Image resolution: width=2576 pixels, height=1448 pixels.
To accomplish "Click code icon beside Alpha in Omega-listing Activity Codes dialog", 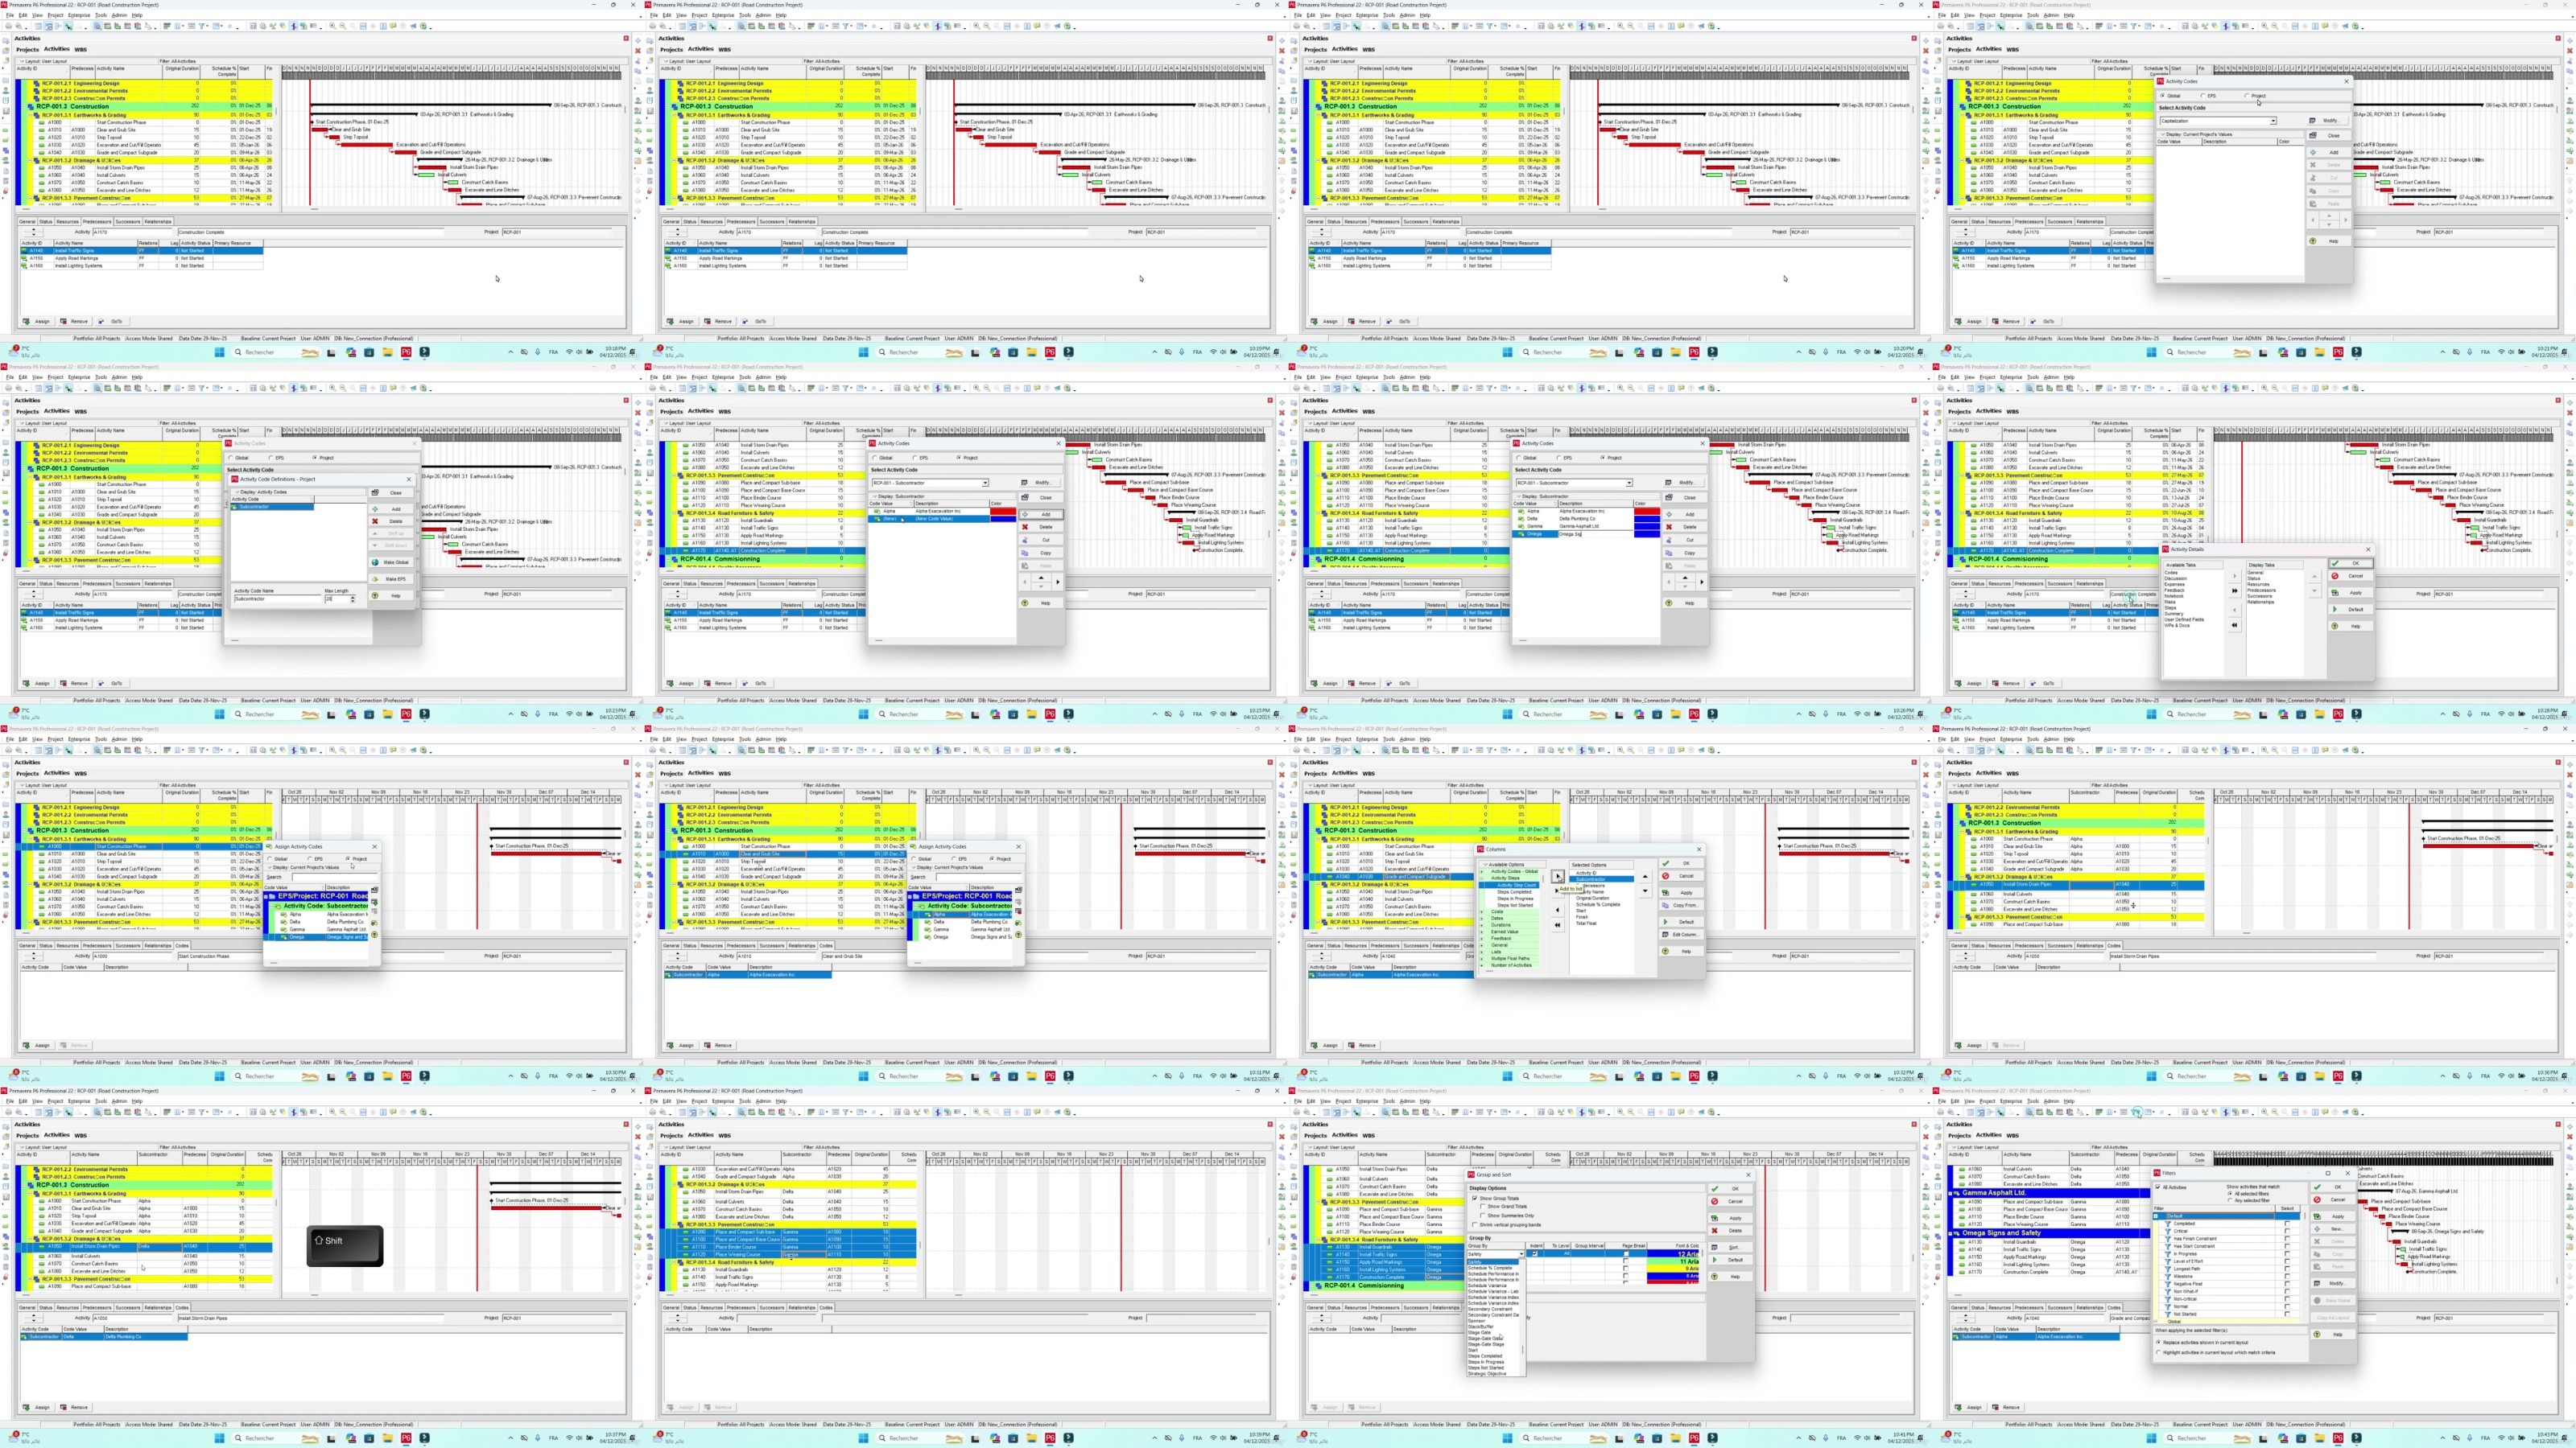I will (1522, 512).
